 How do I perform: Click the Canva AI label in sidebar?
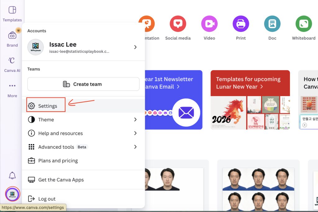12,70
